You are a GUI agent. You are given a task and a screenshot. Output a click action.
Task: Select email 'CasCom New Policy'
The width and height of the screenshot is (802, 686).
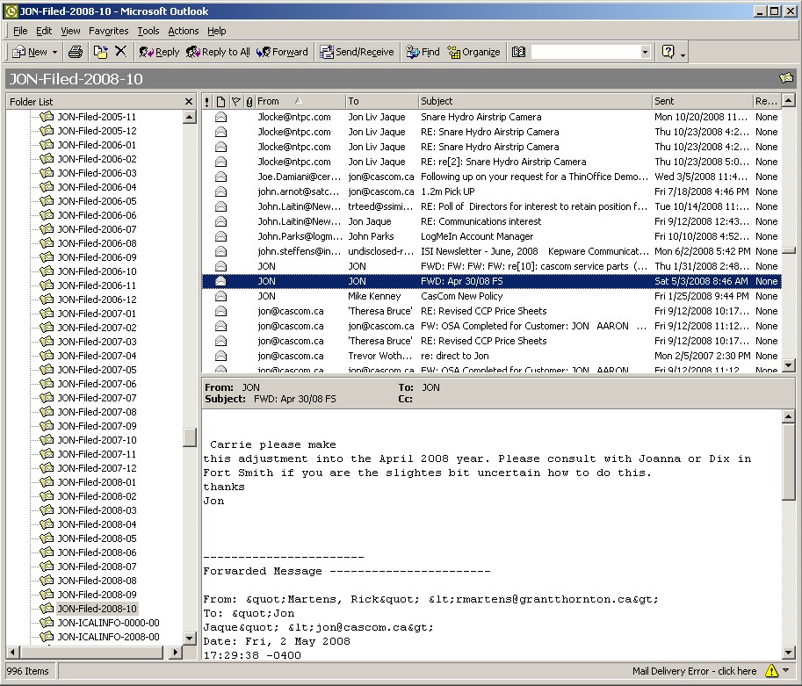pos(492,296)
